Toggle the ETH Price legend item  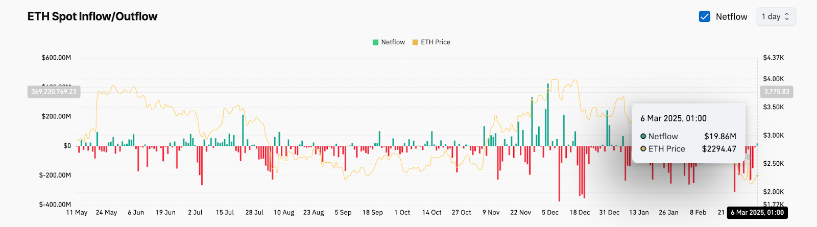pyautogui.click(x=431, y=42)
